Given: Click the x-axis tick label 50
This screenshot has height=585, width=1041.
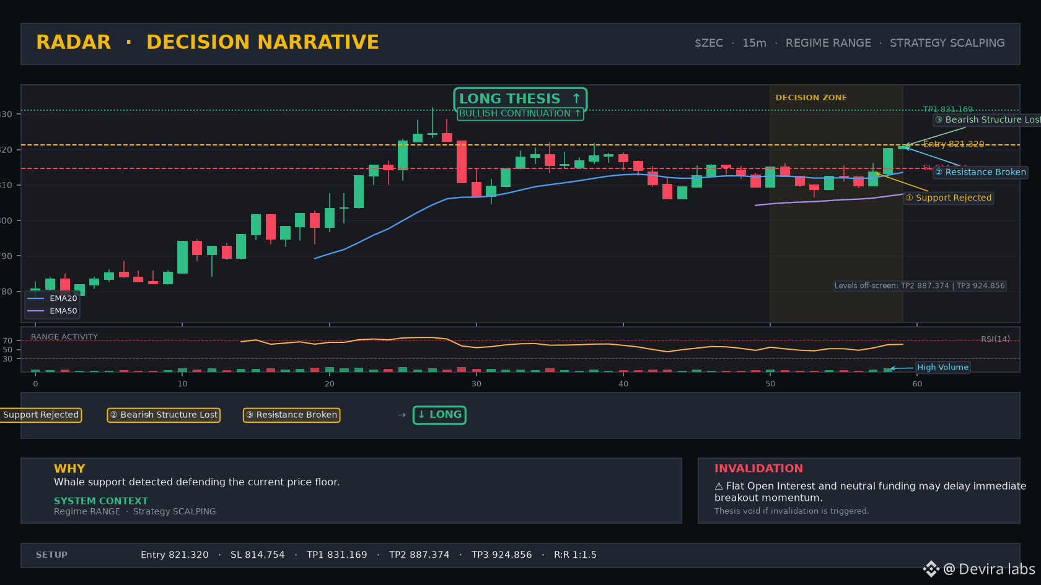Looking at the screenshot, I should [x=770, y=384].
